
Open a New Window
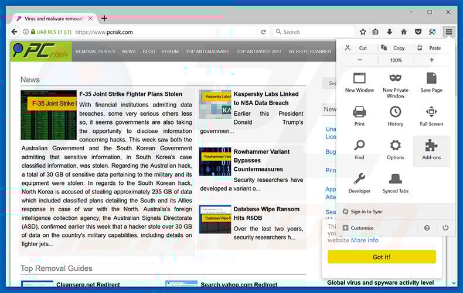click(359, 84)
